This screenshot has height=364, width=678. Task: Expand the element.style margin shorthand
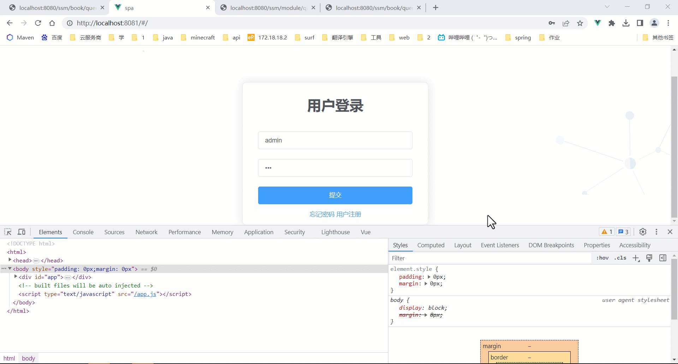pyautogui.click(x=426, y=284)
